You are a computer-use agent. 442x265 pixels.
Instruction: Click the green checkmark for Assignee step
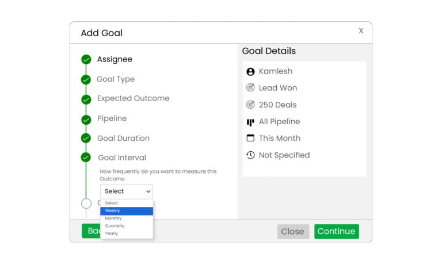coord(86,59)
